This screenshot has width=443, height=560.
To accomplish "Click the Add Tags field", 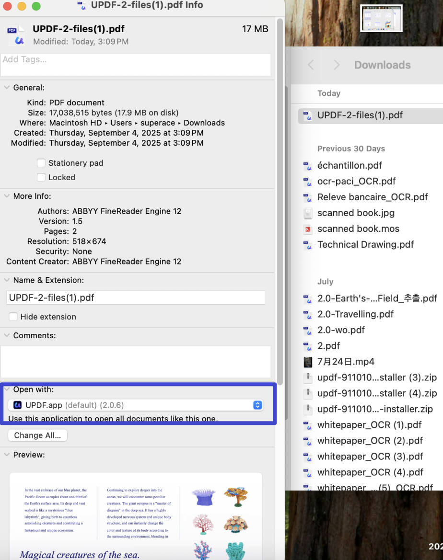I will (136, 65).
